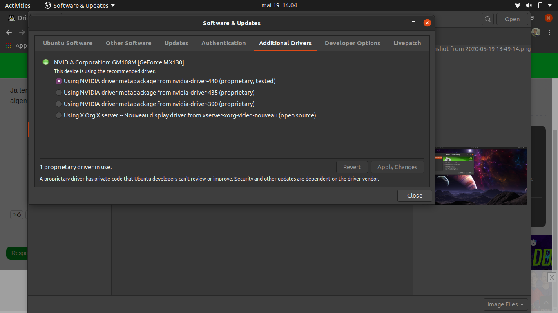Click the browser forward arrow
The height and width of the screenshot is (313, 558).
pyautogui.click(x=22, y=32)
